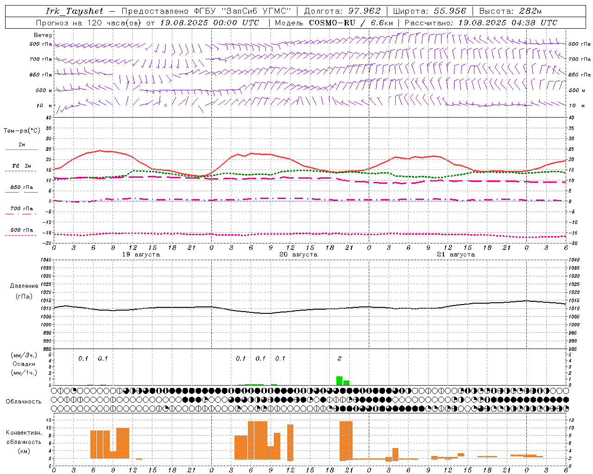
Task: Click the date label 20 августа
Action: tap(298, 255)
